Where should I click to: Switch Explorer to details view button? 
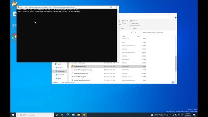coord(173,83)
